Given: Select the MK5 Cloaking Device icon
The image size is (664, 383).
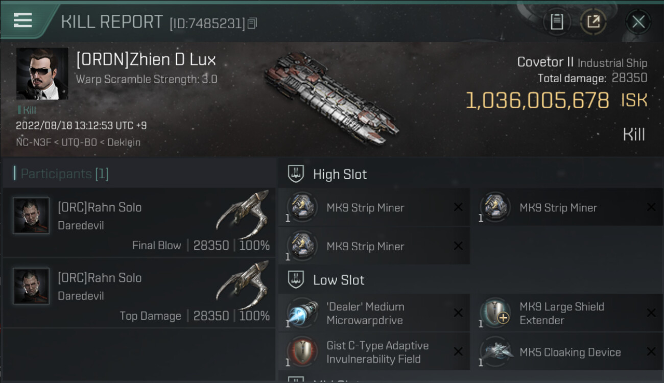Looking at the screenshot, I should point(495,352).
